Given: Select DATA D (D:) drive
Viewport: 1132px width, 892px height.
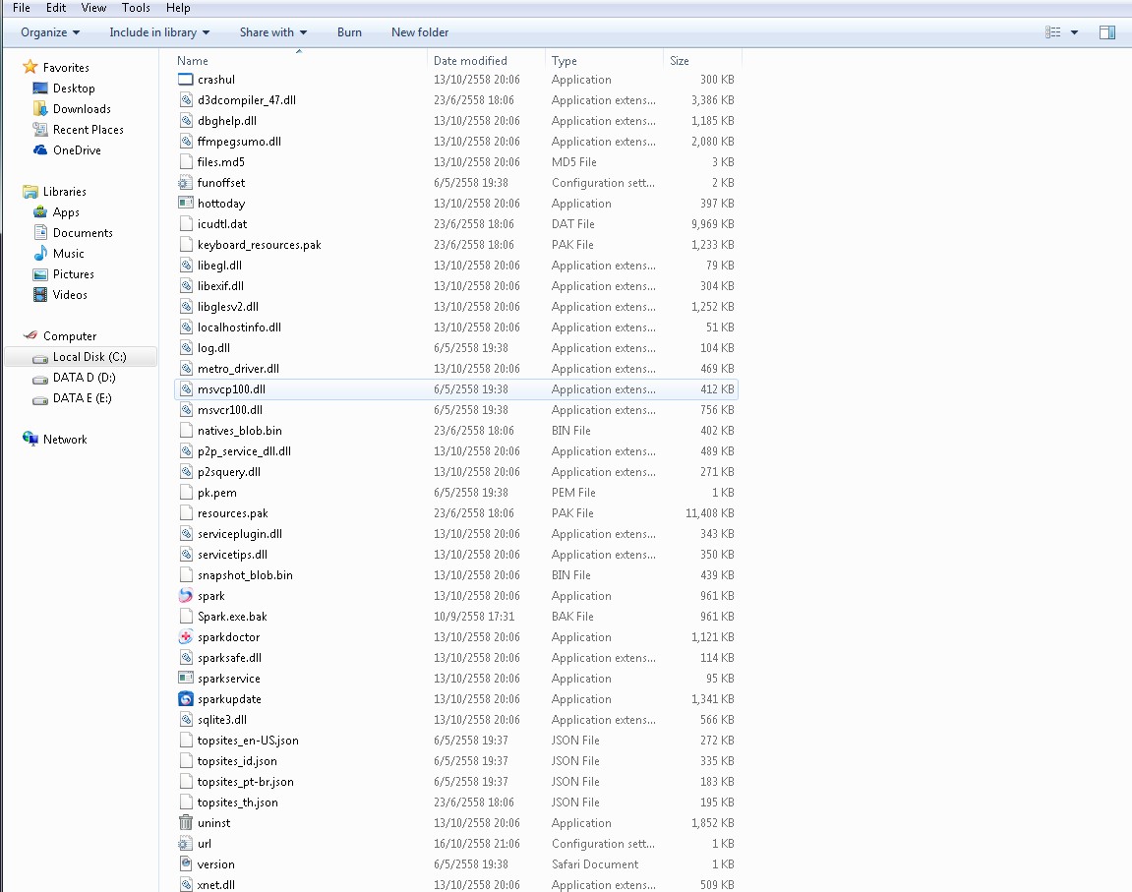Looking at the screenshot, I should pyautogui.click(x=84, y=378).
